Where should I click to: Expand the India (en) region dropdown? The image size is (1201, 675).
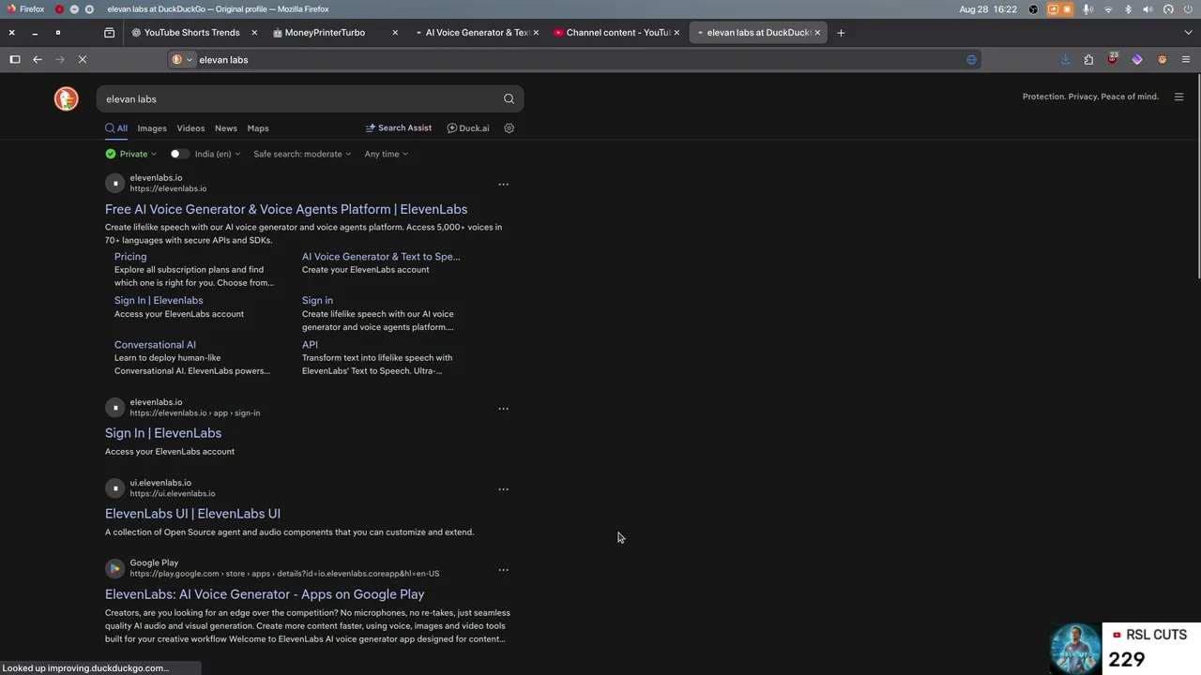[218, 154]
